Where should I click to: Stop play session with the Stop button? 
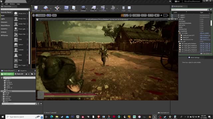(129, 8)
